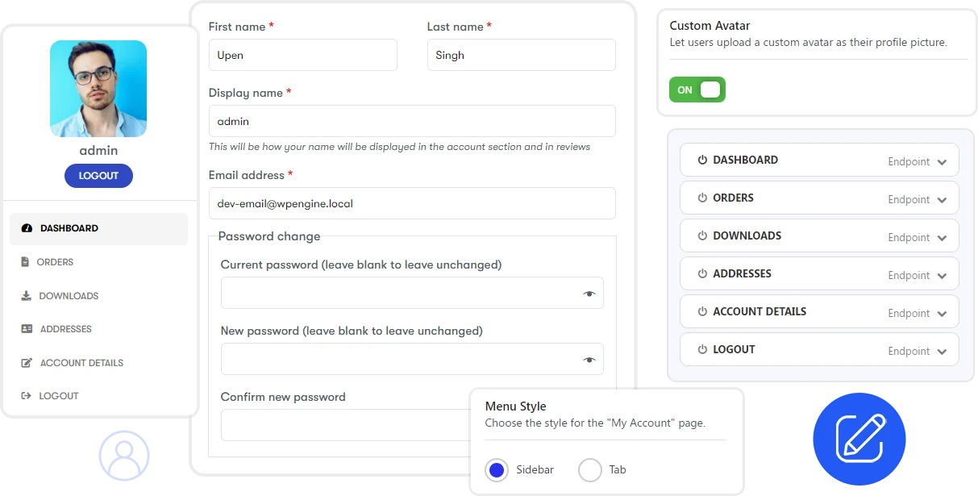Click the DASHBOARD endpoint label text
Screen dimensions: 978x496
[x=745, y=160]
